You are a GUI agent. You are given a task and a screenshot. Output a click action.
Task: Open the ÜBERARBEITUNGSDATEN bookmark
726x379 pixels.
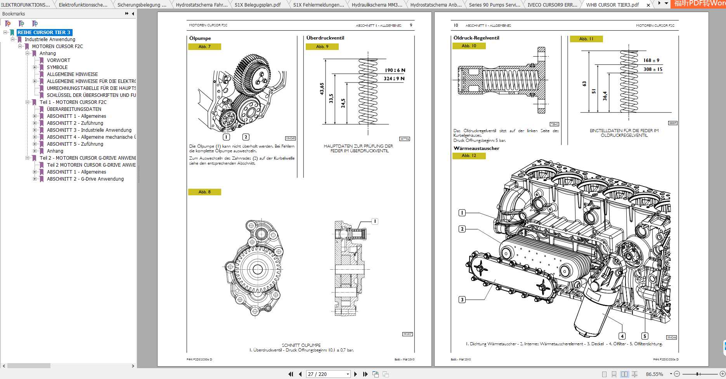(x=74, y=109)
